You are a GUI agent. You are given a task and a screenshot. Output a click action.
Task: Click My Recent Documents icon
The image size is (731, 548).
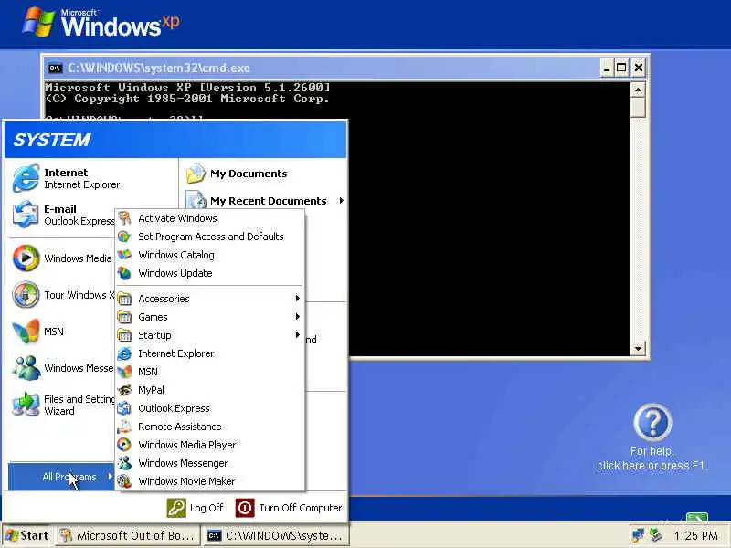click(196, 199)
